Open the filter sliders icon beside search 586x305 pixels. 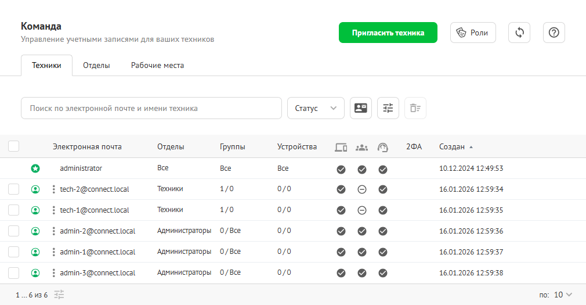pyautogui.click(x=388, y=108)
